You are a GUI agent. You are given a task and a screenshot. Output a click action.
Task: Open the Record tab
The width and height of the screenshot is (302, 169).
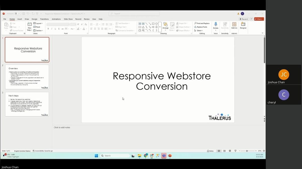[x=78, y=19]
